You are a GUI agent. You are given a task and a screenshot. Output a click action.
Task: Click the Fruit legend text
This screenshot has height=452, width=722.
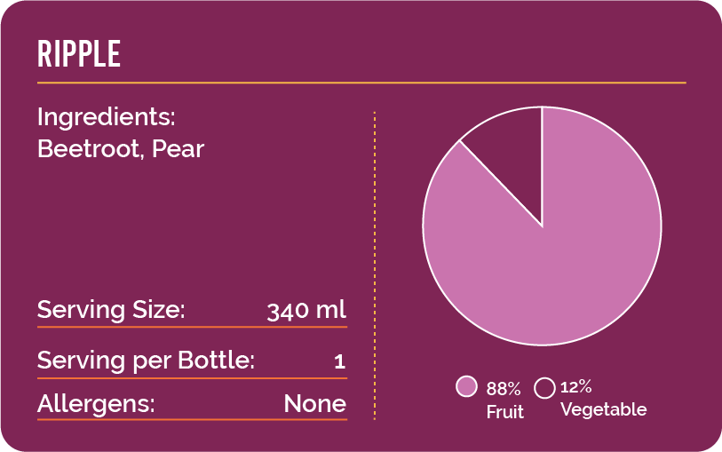(504, 411)
